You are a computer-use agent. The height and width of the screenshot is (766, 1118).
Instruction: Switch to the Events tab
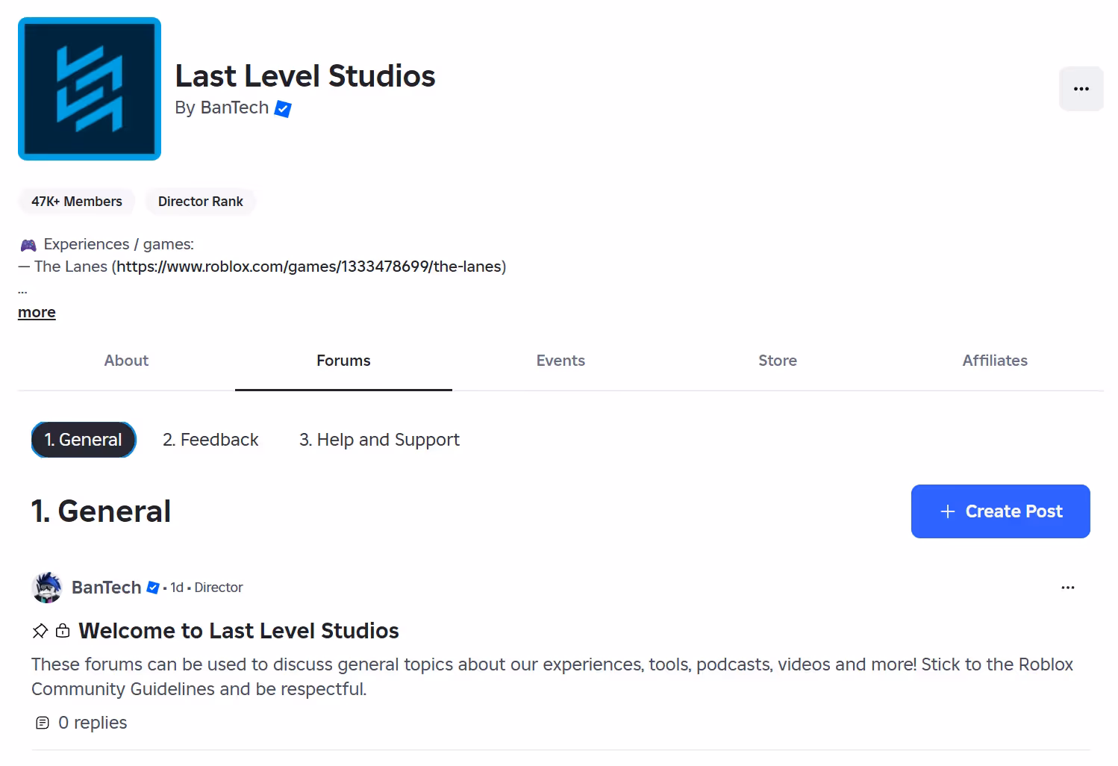[x=560, y=361]
